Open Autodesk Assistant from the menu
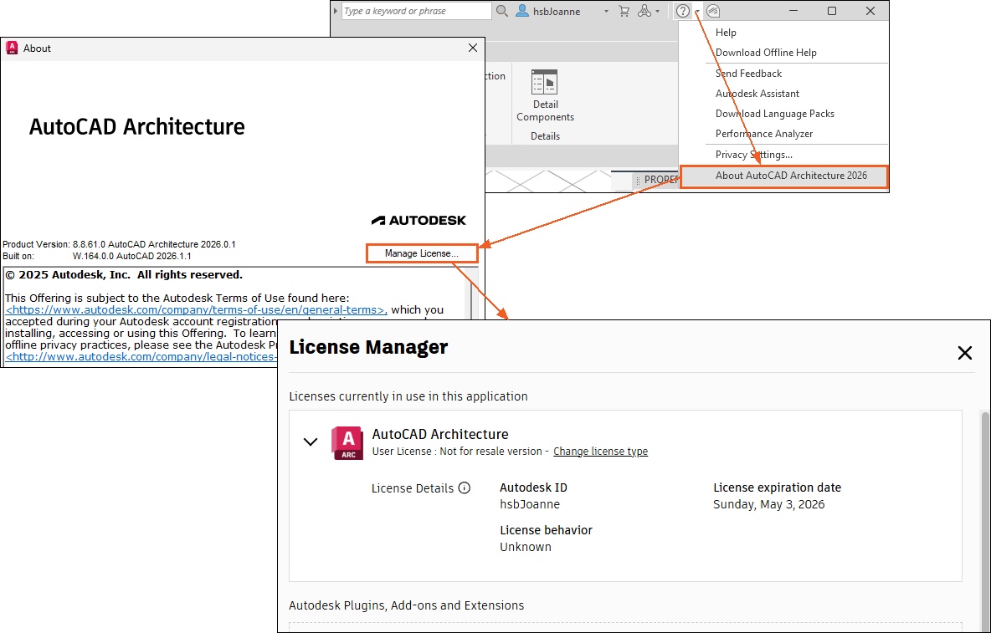The height and width of the screenshot is (633, 991). pos(757,94)
